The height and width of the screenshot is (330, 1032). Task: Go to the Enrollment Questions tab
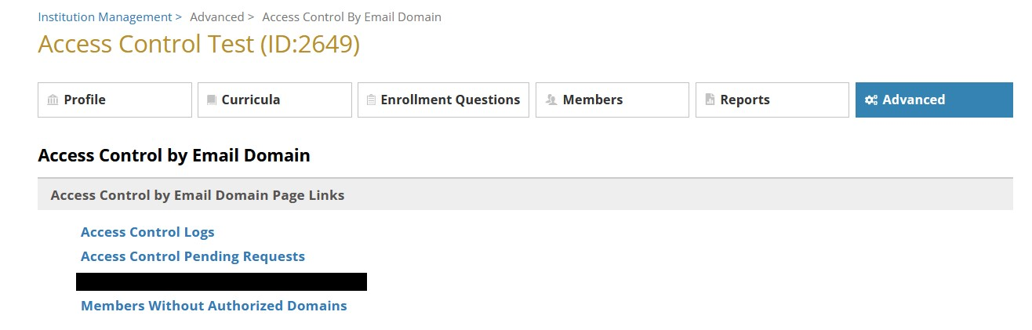pyautogui.click(x=443, y=100)
